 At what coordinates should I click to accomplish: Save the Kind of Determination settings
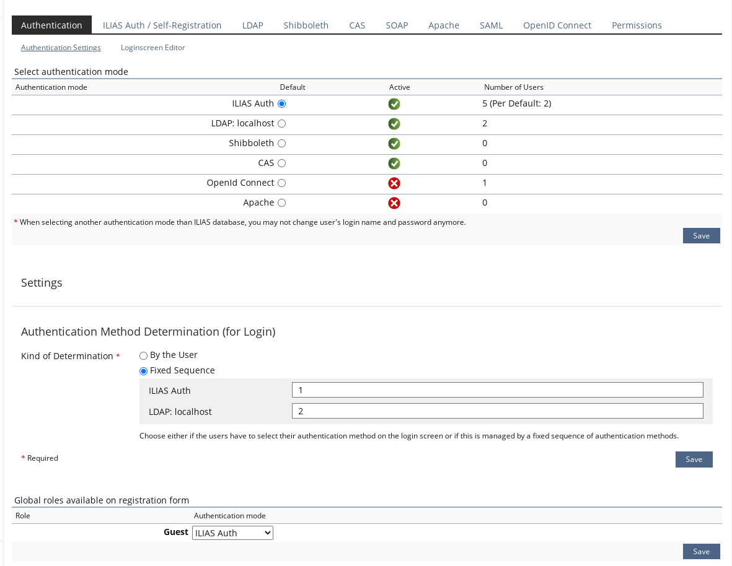coord(694,459)
